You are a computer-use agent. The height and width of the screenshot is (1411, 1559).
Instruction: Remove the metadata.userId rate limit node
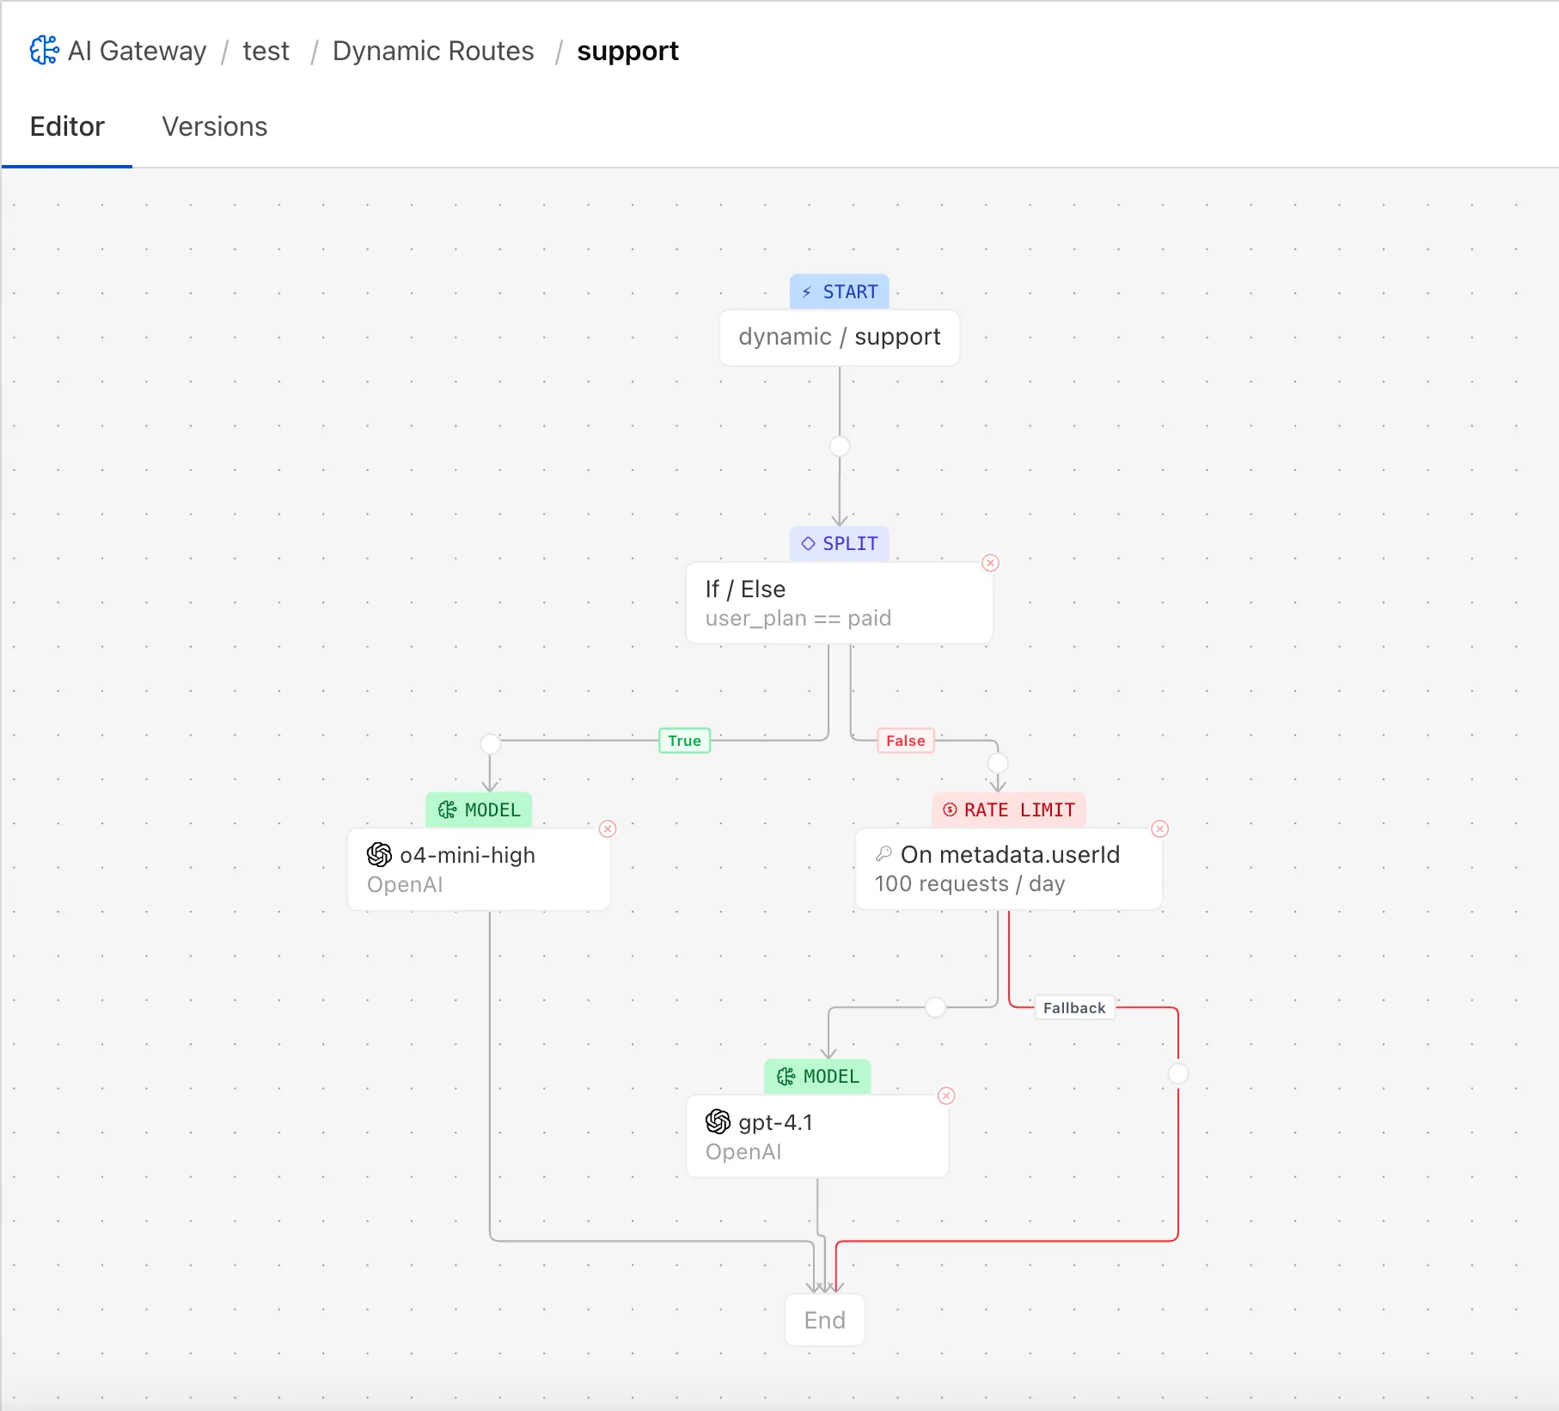point(1159,828)
